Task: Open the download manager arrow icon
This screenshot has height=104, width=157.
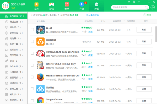Action: 153,7
